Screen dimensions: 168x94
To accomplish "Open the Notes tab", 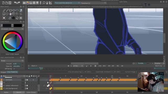I will click(6, 92).
